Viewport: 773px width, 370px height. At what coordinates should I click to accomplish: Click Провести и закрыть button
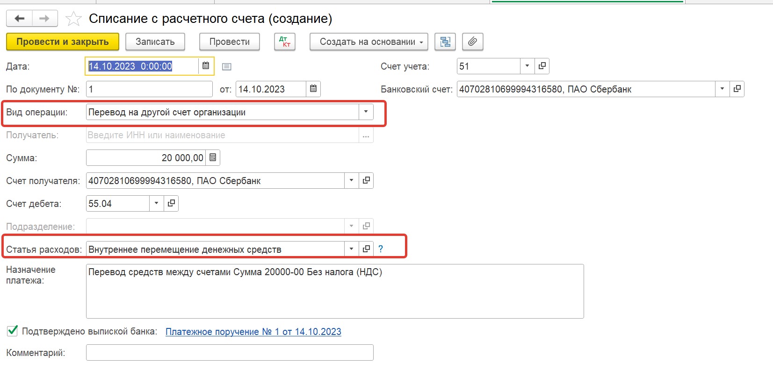coord(63,42)
